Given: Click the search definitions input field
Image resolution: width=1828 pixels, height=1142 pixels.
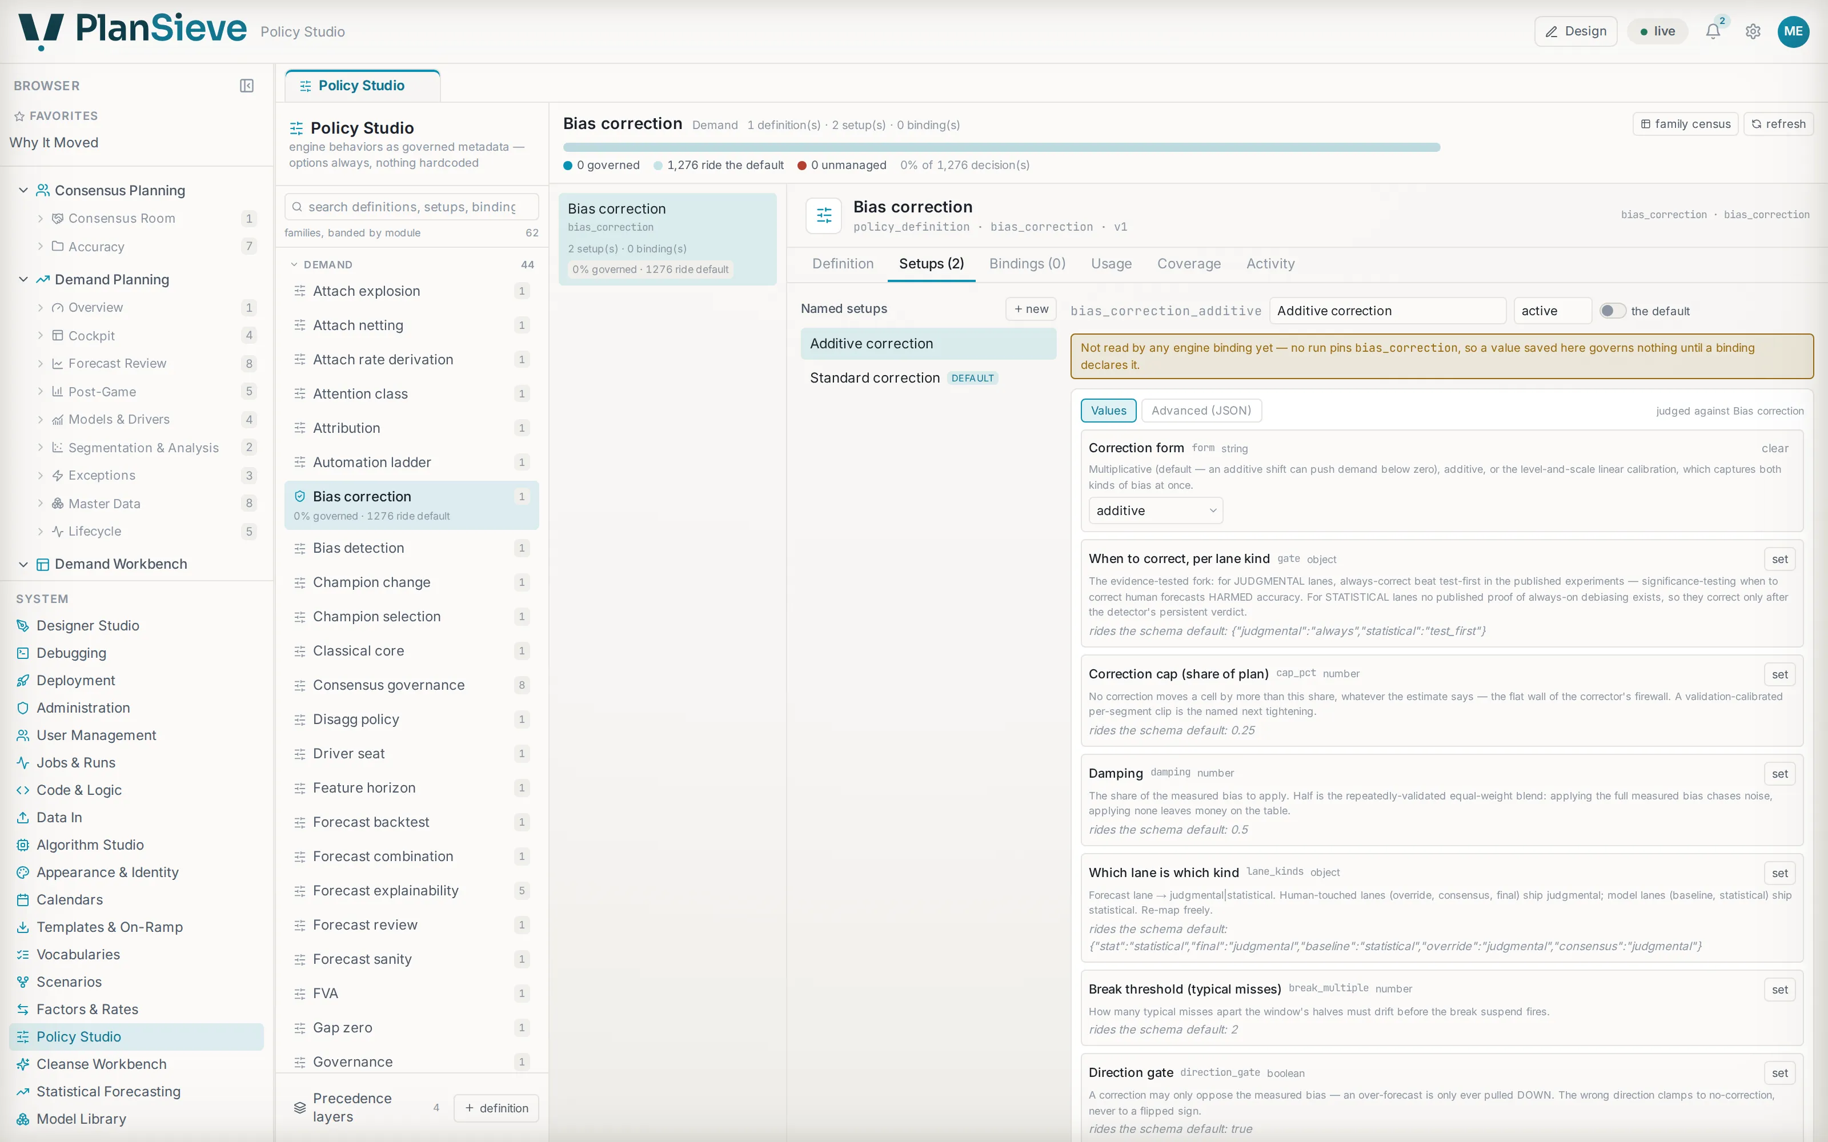Looking at the screenshot, I should (x=411, y=206).
